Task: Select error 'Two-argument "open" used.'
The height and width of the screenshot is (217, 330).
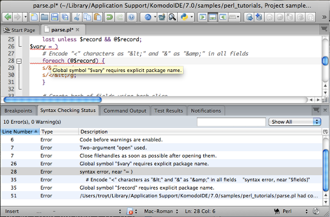Action: coord(161,148)
